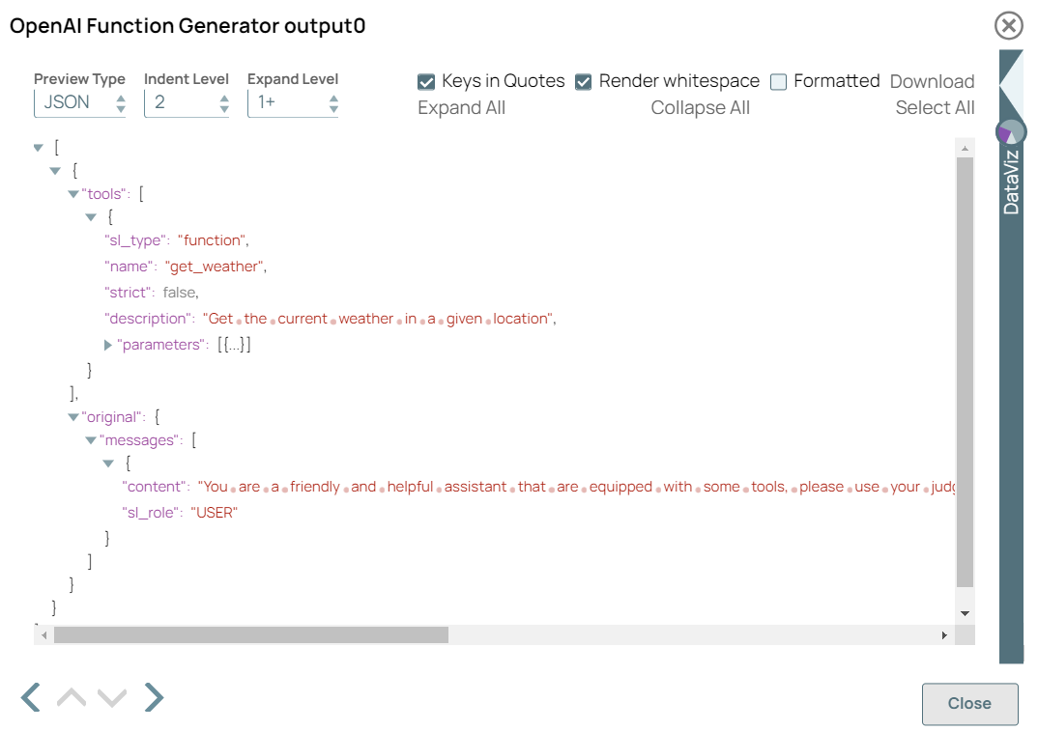
Task: Click the down arrow navigation icon
Action: 111,696
